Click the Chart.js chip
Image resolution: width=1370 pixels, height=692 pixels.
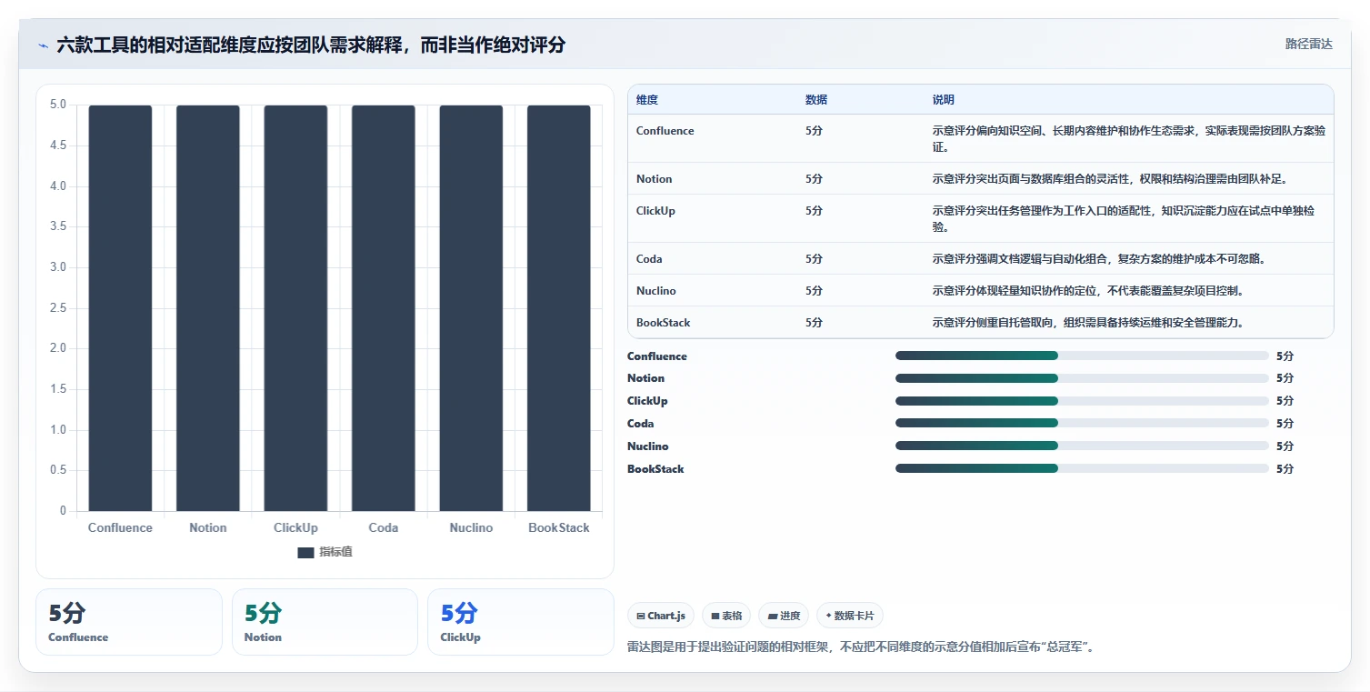coord(660,616)
